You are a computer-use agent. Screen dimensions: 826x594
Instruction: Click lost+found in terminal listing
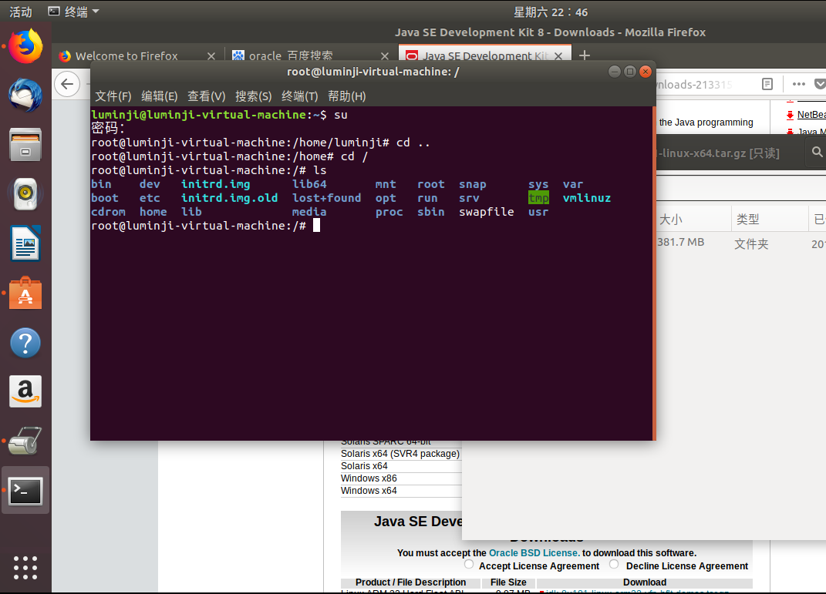[326, 198]
